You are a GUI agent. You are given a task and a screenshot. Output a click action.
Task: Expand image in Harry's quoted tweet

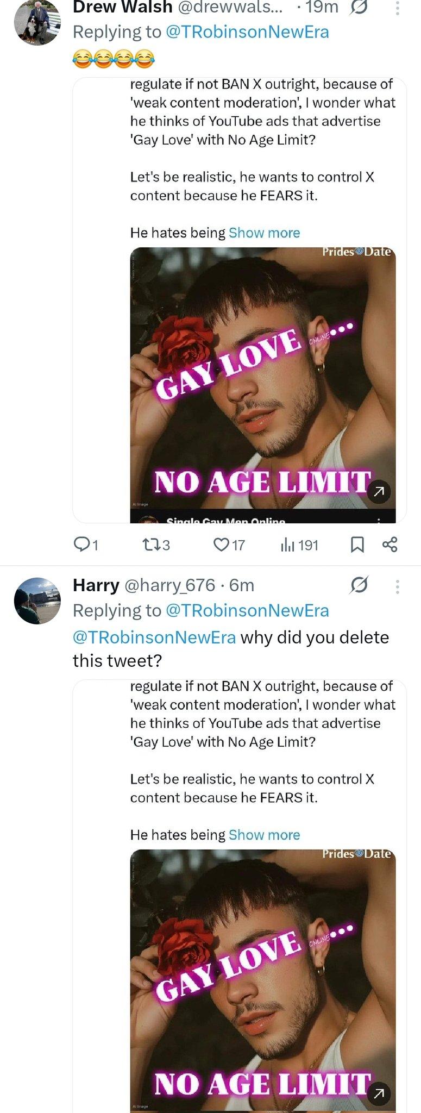(x=379, y=1093)
